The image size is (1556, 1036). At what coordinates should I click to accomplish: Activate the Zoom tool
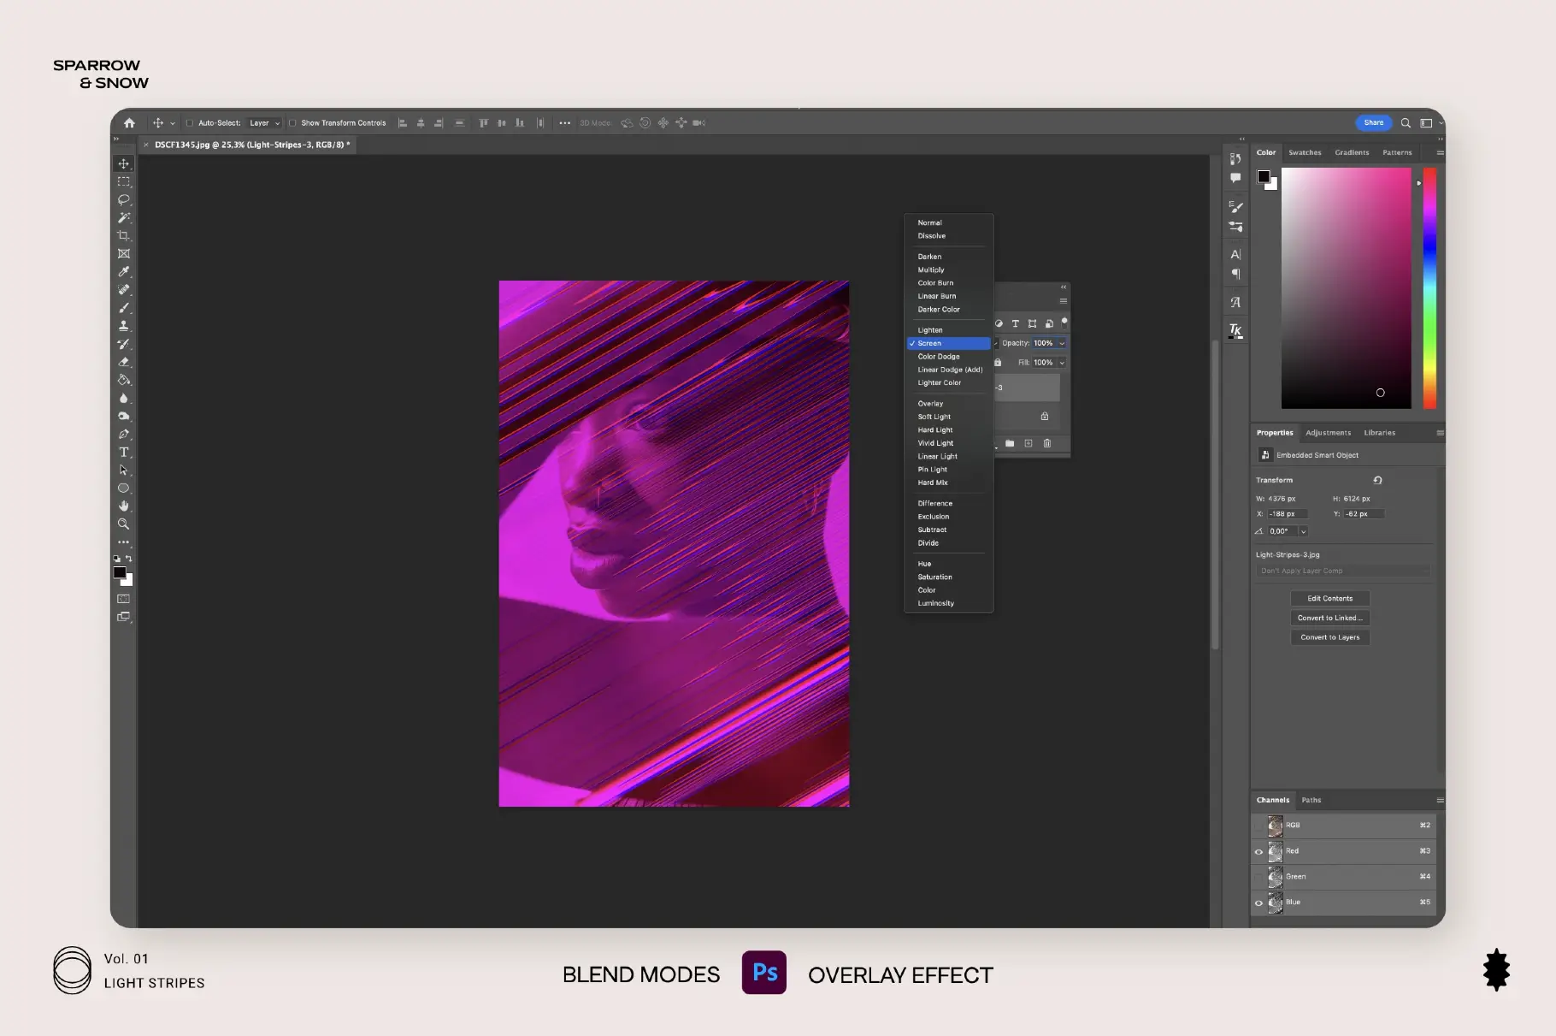(x=124, y=524)
